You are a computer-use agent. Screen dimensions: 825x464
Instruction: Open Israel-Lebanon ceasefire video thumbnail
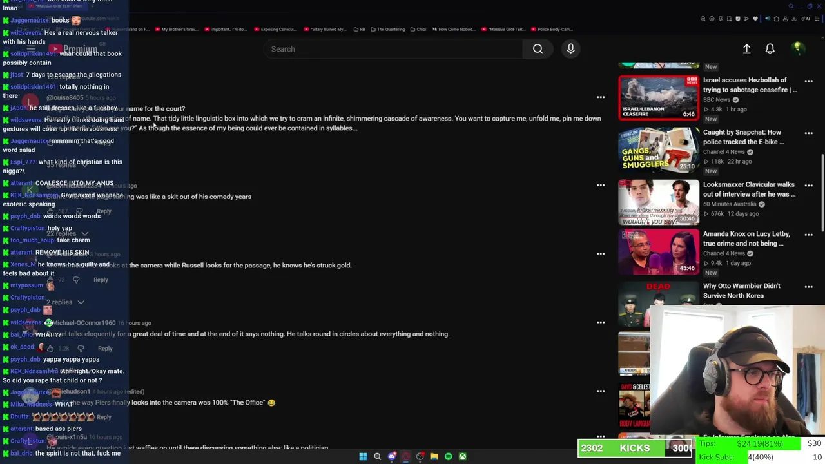[x=659, y=97]
